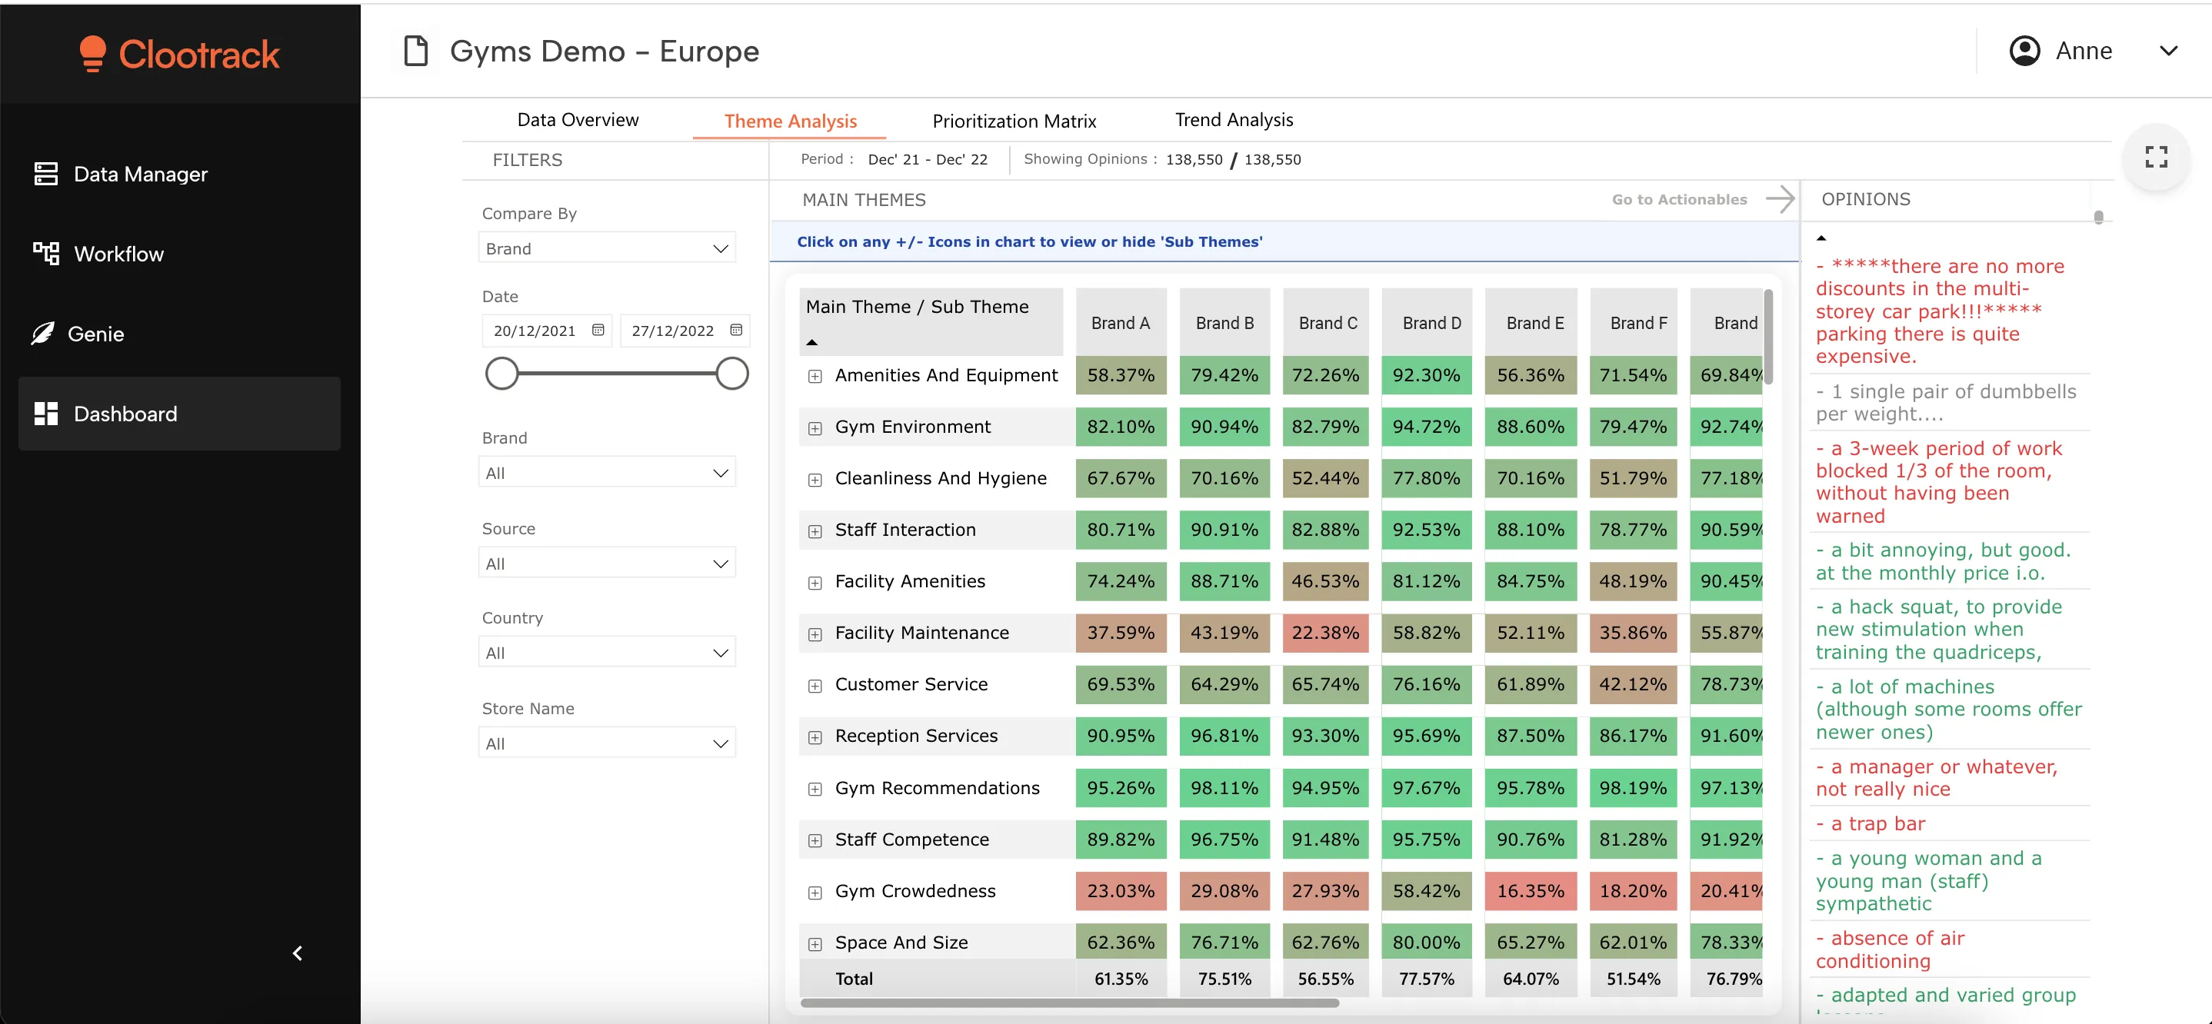Open the calendar for the start date

click(598, 330)
